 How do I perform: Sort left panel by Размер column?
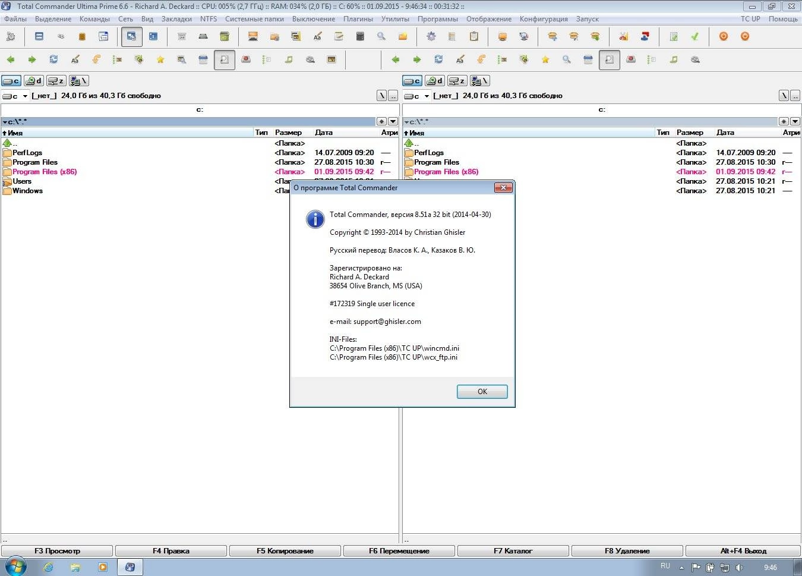point(292,133)
